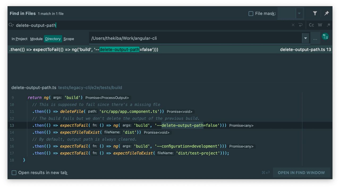Toggle Regex (.*) search option

(x=329, y=25)
